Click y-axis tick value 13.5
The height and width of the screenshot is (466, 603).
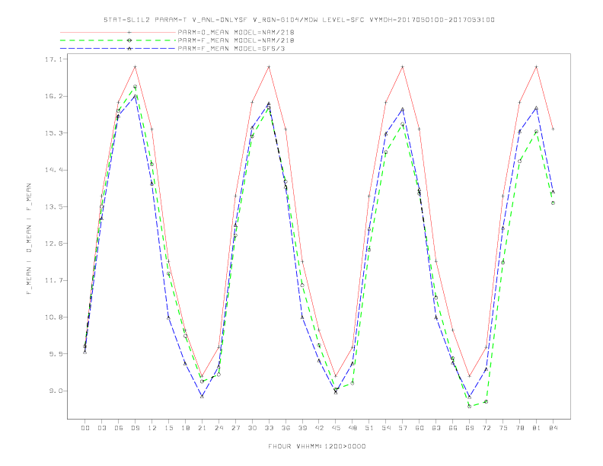click(x=53, y=207)
